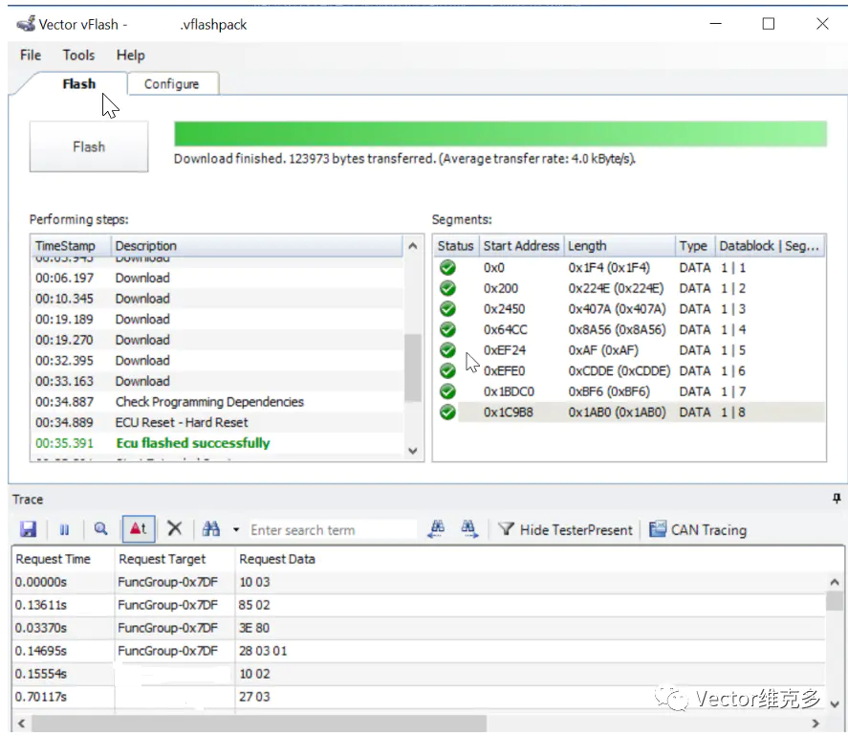Toggle the delta time display icon
This screenshot has width=848, height=736.
pyautogui.click(x=138, y=529)
